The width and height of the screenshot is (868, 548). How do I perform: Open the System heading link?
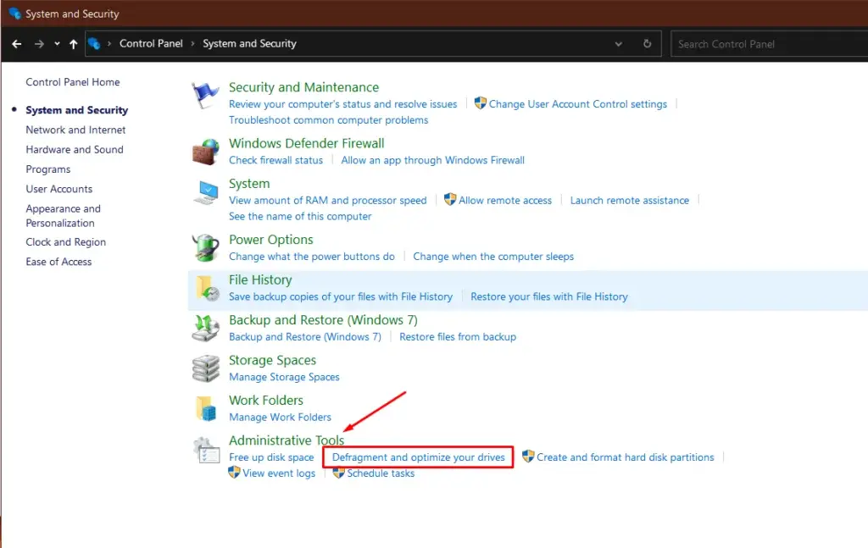249,184
